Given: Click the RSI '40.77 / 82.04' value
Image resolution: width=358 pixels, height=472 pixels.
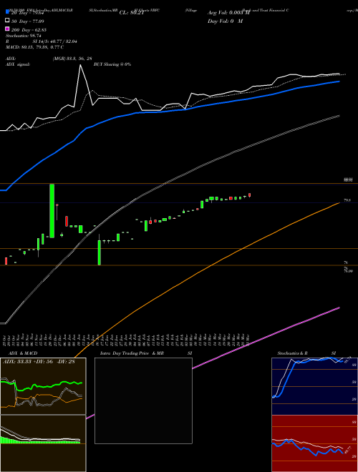Looking at the screenshot, I should [62, 41].
